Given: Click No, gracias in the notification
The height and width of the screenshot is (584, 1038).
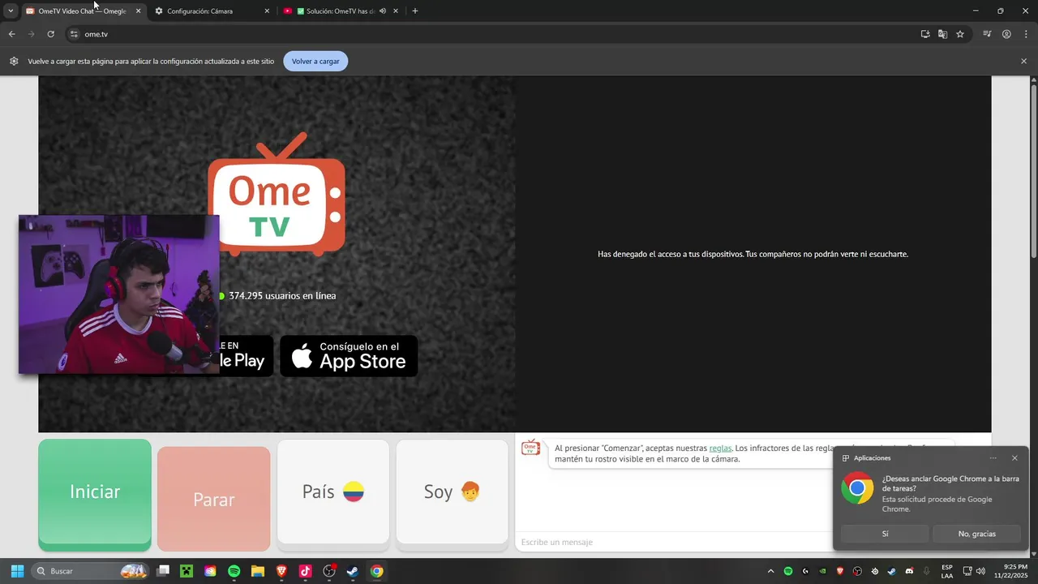Looking at the screenshot, I should coord(976,534).
